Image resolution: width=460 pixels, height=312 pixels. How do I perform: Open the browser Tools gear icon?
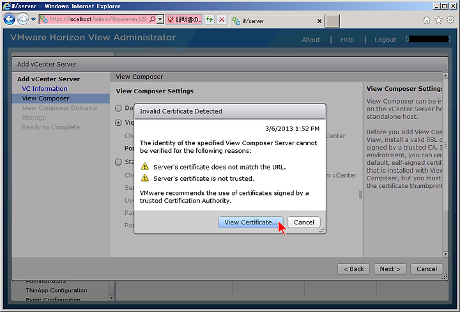coord(450,20)
